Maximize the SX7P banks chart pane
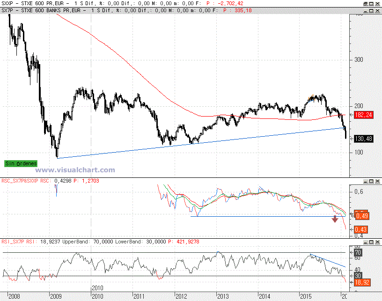This screenshot has height=301, width=382. point(371,11)
